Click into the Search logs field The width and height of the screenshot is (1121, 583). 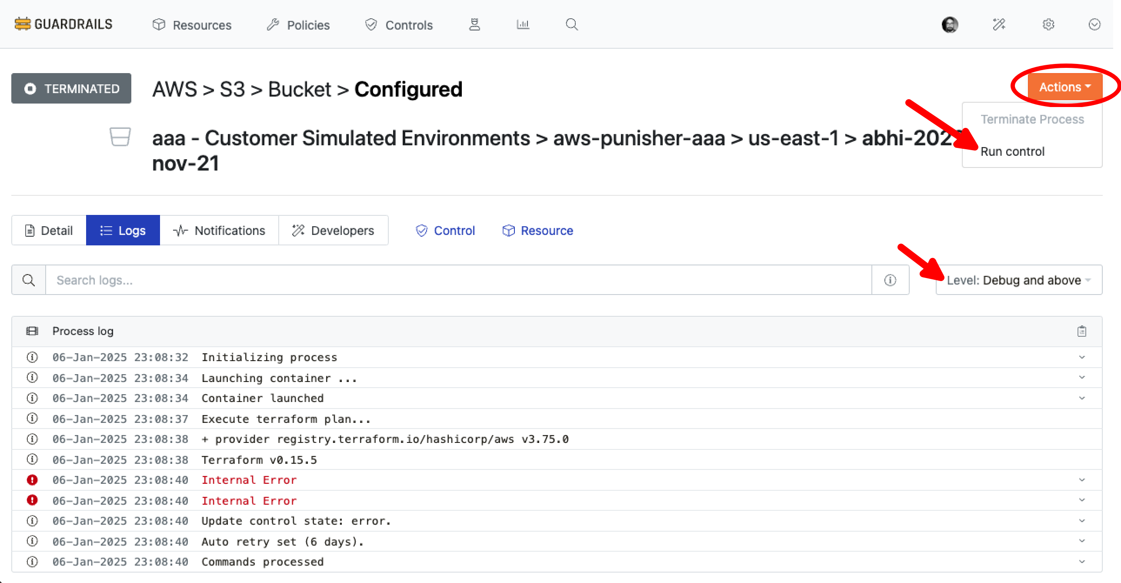click(457, 280)
